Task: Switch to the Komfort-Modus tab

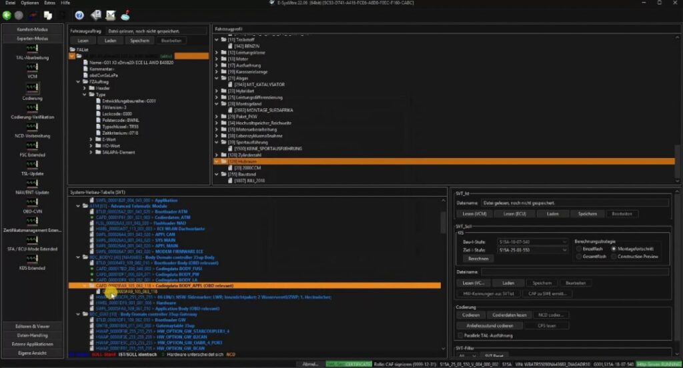Action: click(32, 30)
